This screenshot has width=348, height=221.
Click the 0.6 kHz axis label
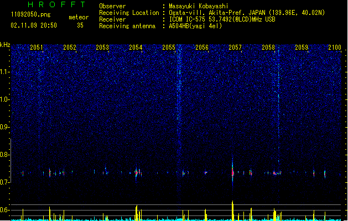coord(4,210)
